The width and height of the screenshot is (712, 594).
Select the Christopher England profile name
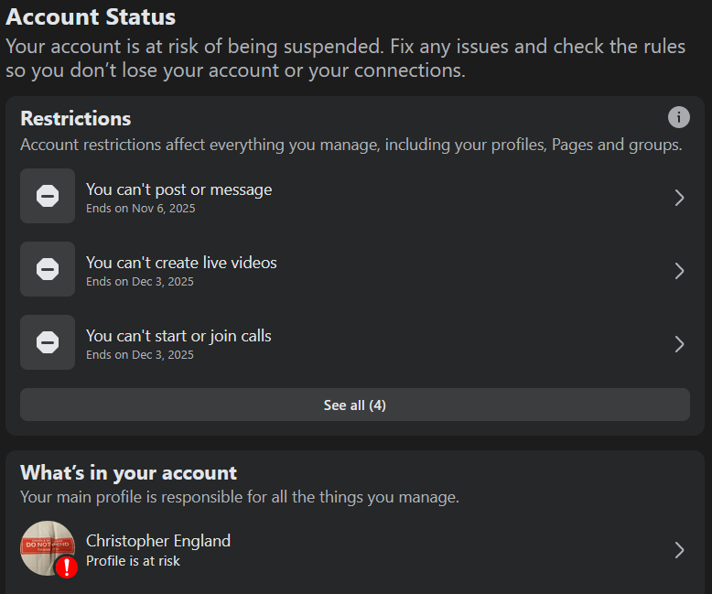158,541
